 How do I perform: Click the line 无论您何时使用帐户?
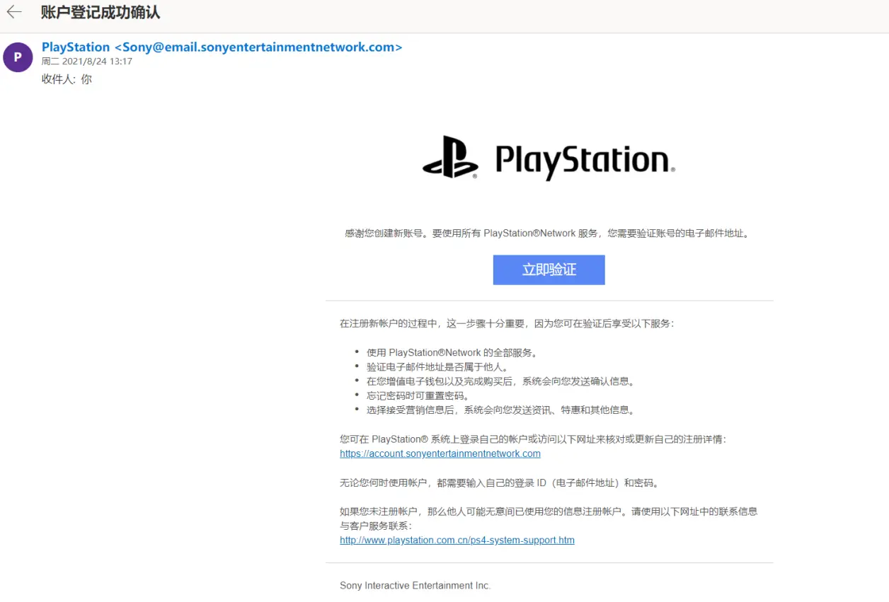point(500,483)
